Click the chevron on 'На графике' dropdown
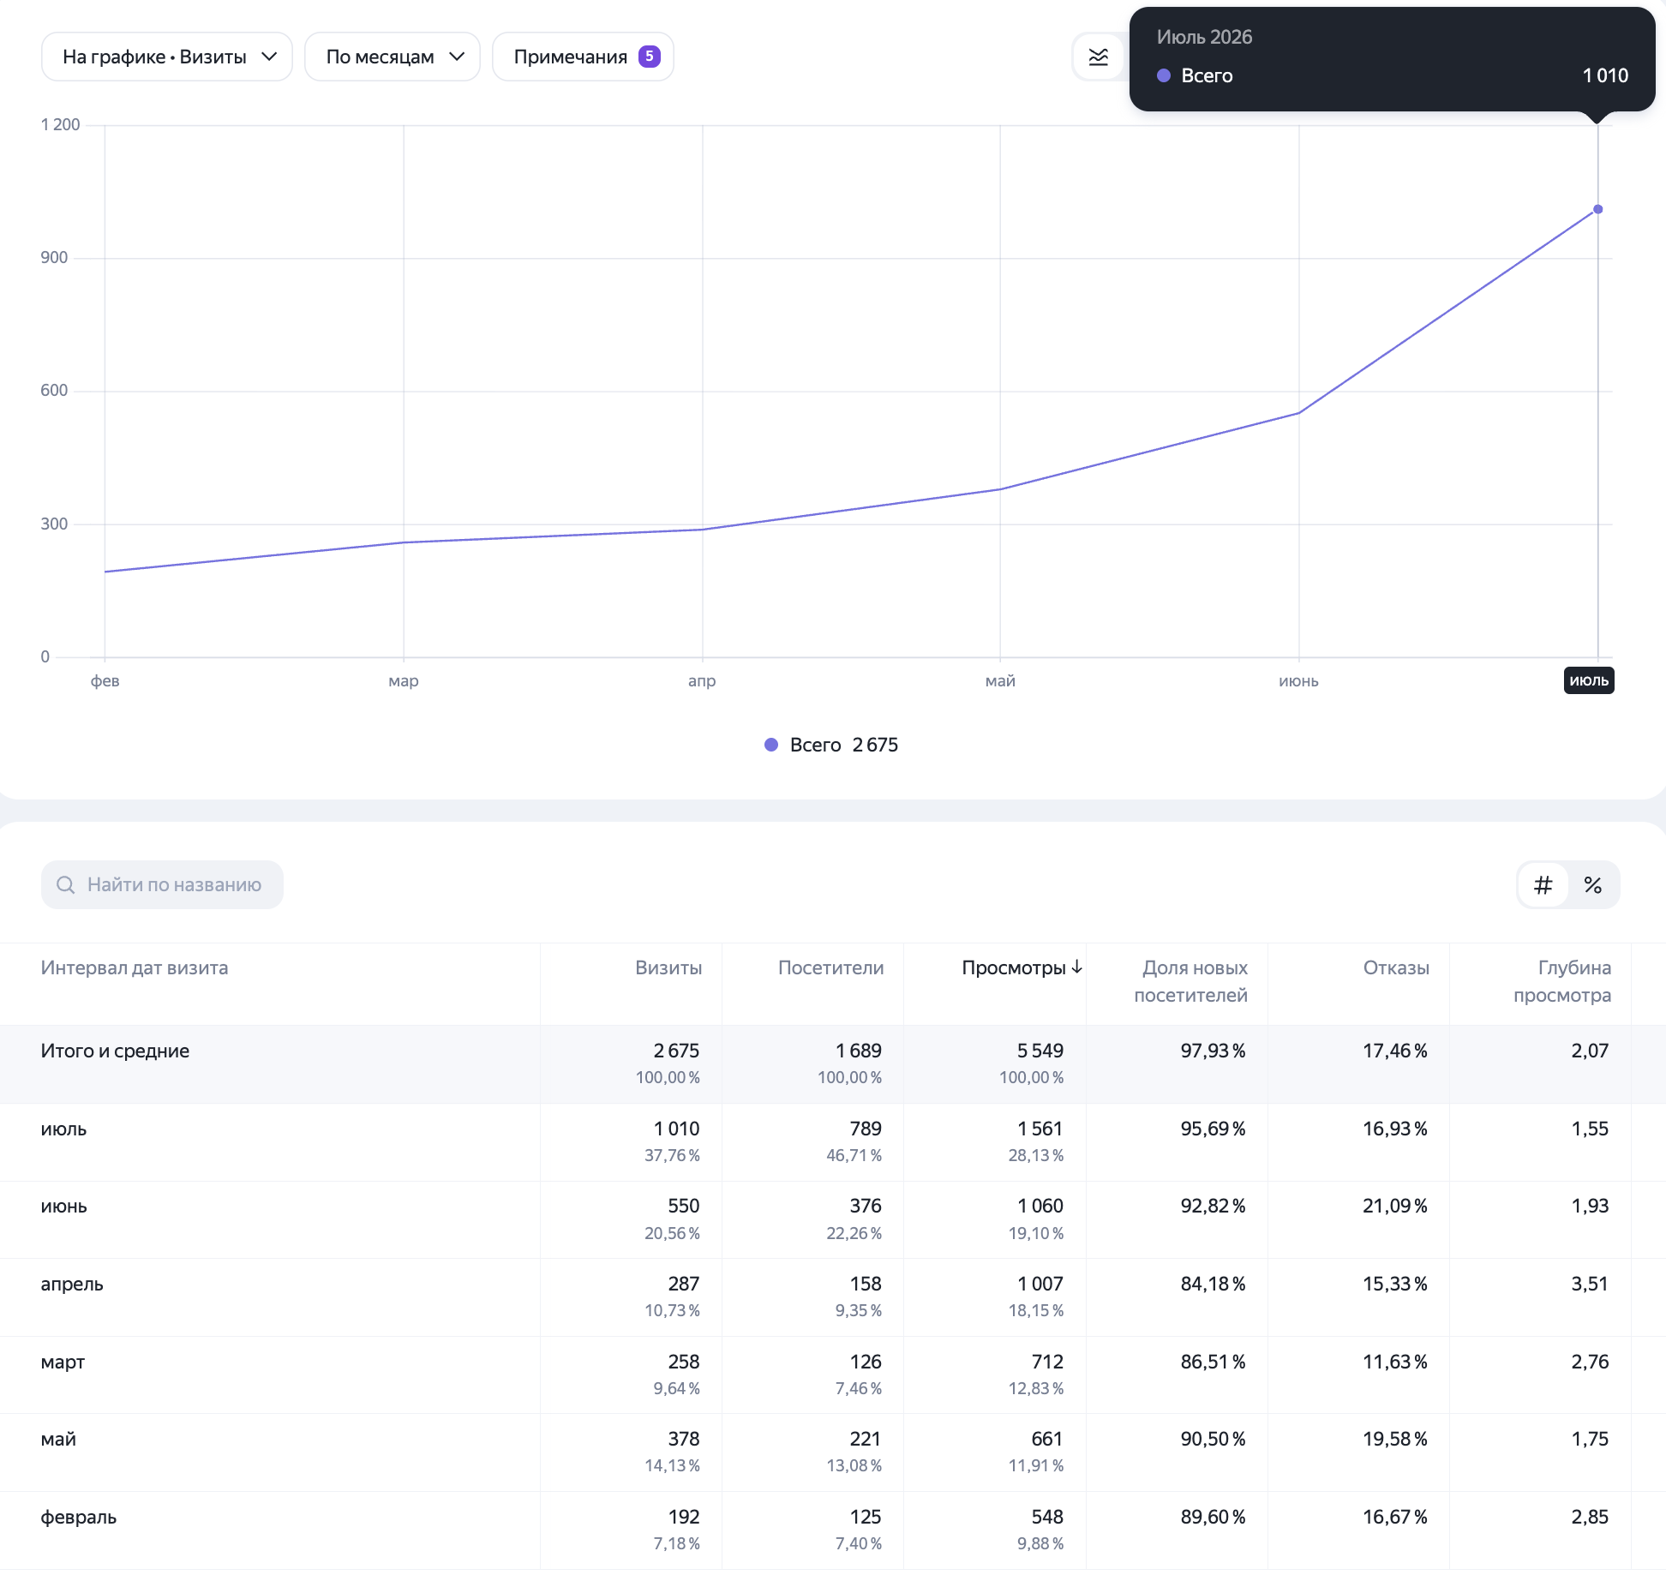The image size is (1666, 1587). tap(269, 57)
